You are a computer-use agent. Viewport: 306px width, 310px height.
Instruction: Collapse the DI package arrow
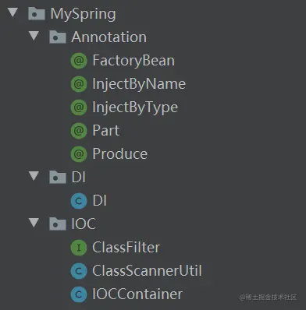coord(34,176)
